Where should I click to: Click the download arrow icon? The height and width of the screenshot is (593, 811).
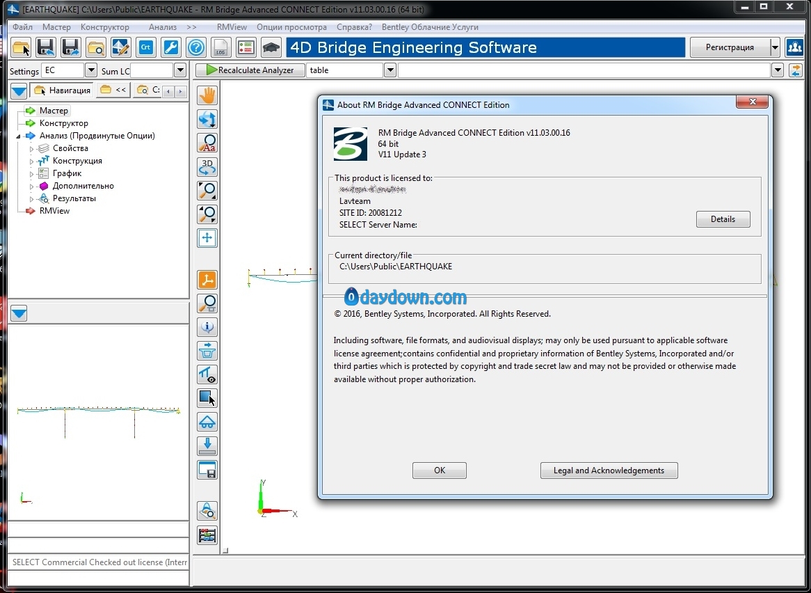(x=207, y=446)
